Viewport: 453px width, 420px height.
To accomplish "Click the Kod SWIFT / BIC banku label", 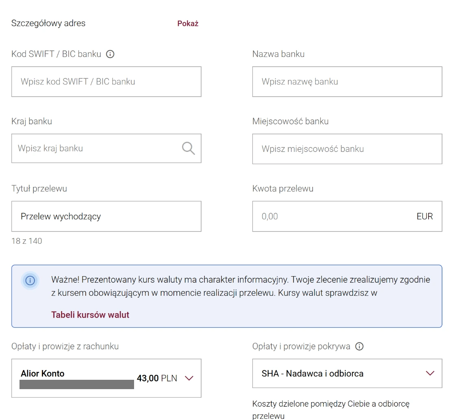I will [x=56, y=54].
